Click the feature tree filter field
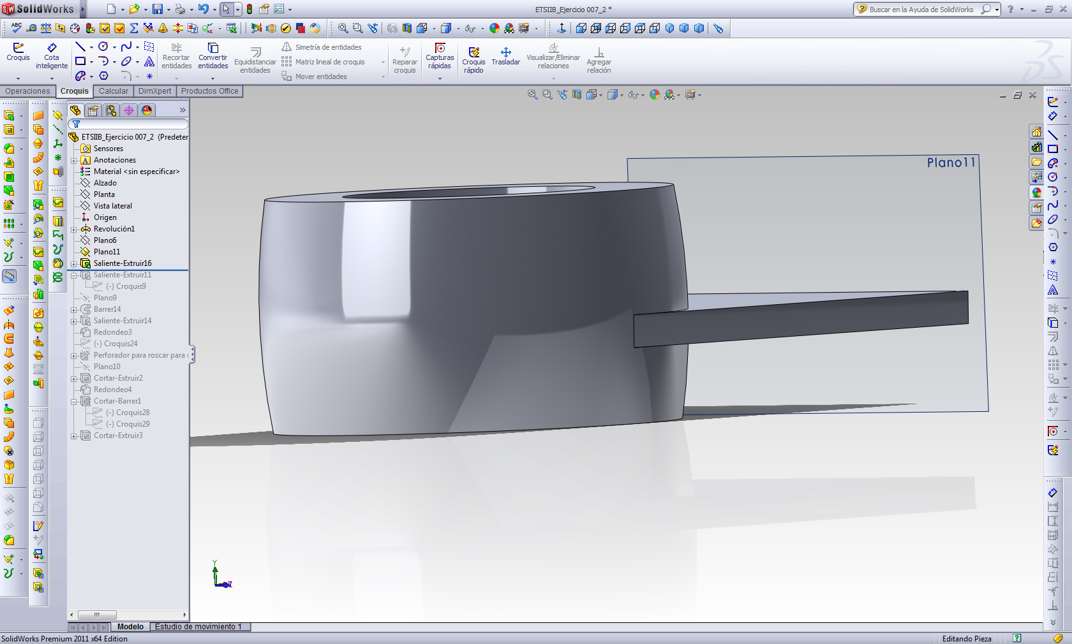 pyautogui.click(x=130, y=124)
